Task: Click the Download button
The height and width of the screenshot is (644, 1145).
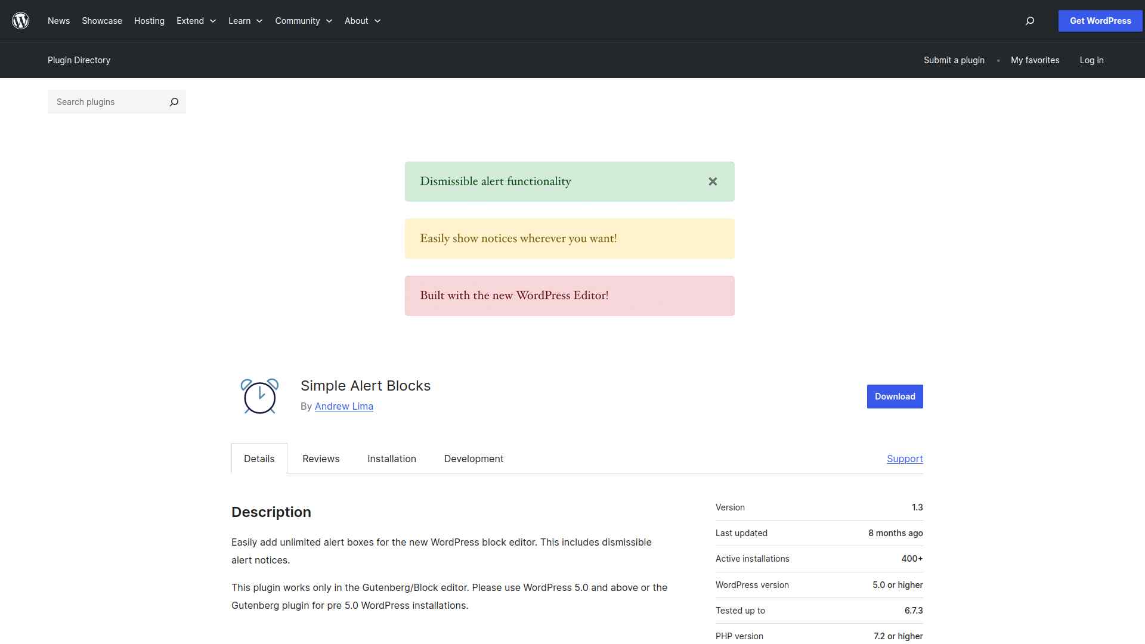Action: pos(895,397)
